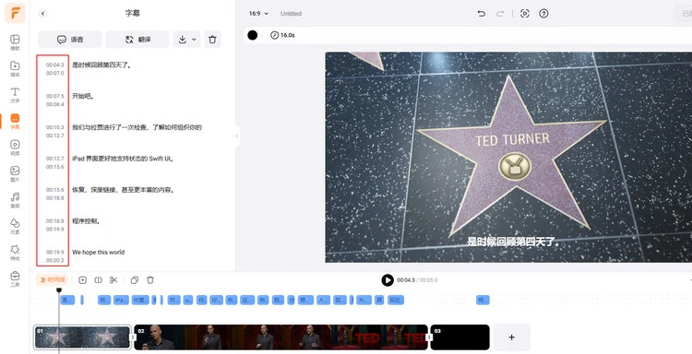Click the 16.0s duration control
Image resolution: width=692 pixels, height=354 pixels.
[283, 35]
